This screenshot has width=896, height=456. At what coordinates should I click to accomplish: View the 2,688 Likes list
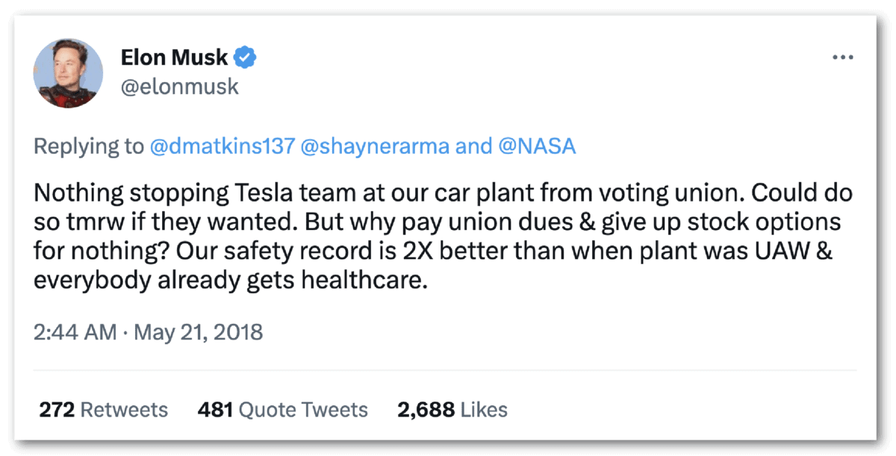[x=451, y=410]
